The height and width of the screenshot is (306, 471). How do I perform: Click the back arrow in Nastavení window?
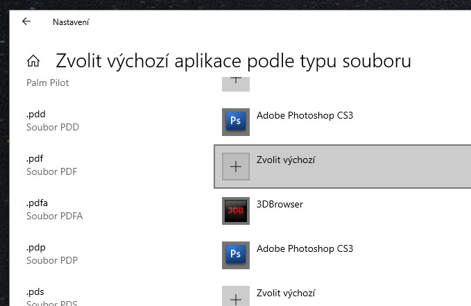(26, 22)
